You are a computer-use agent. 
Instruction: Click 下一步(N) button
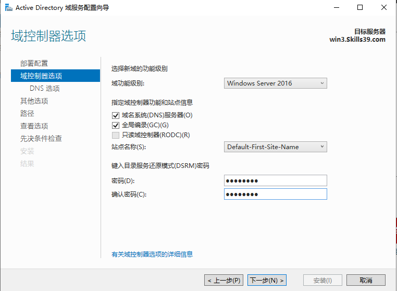[x=267, y=280]
